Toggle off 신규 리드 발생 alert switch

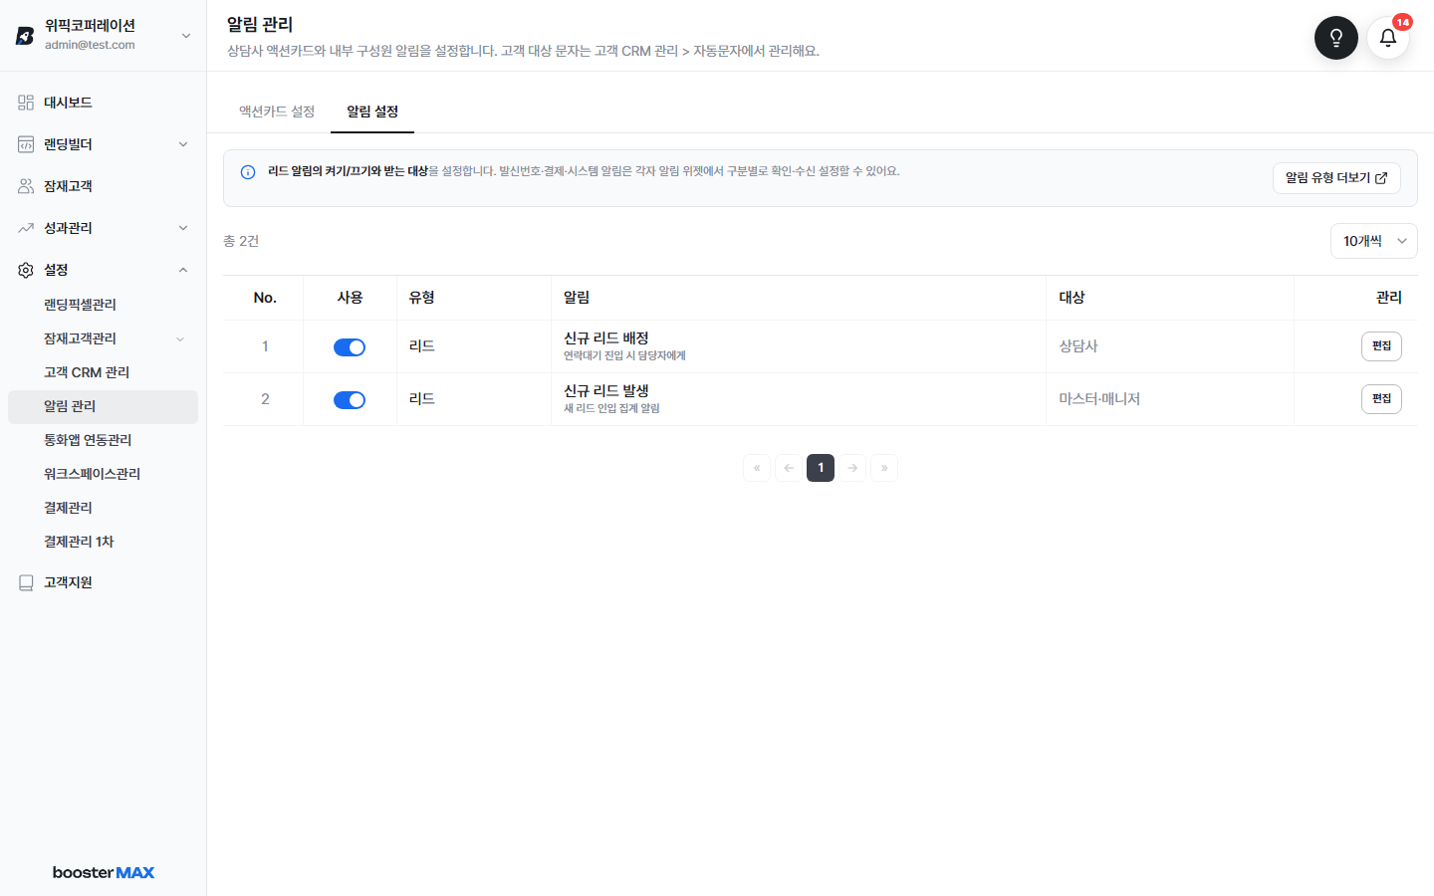[x=350, y=400]
